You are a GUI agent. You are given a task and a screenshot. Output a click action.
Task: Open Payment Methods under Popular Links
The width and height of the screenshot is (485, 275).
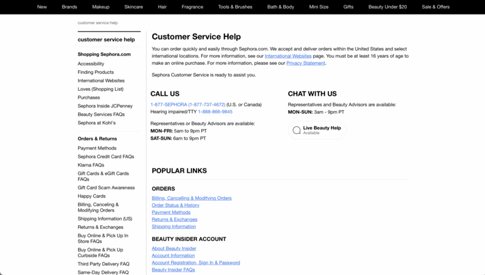pos(171,212)
